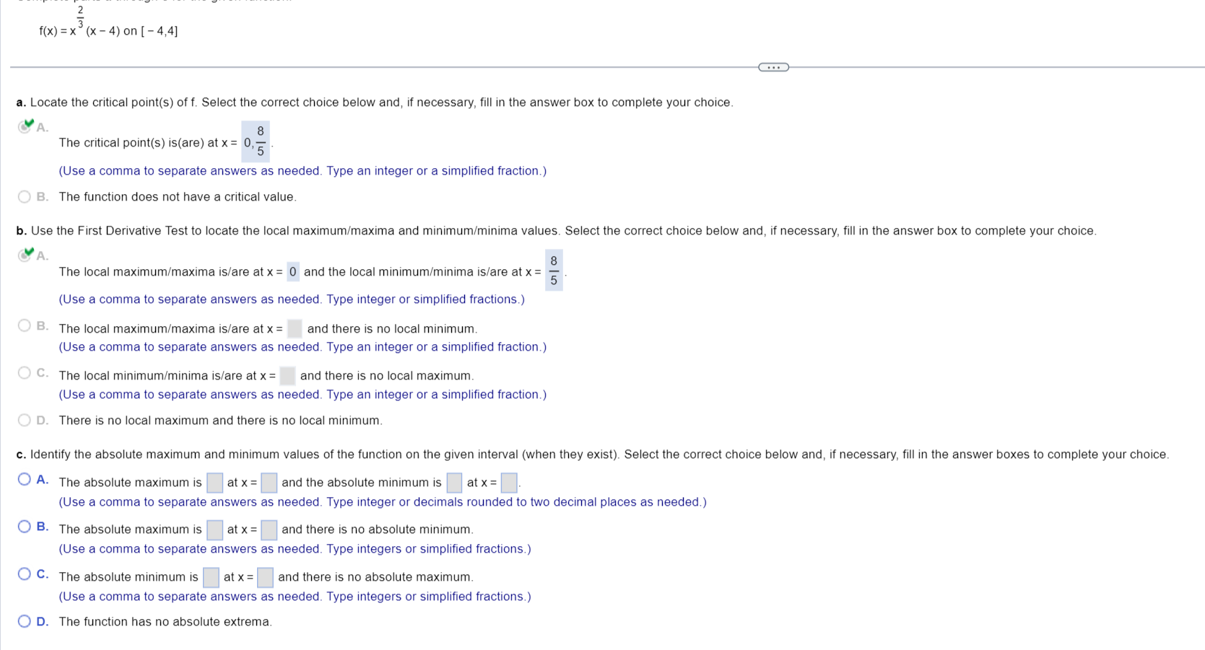This screenshot has width=1205, height=650.
Task: Click 'The function does not have a critical value' text
Action: coord(178,197)
